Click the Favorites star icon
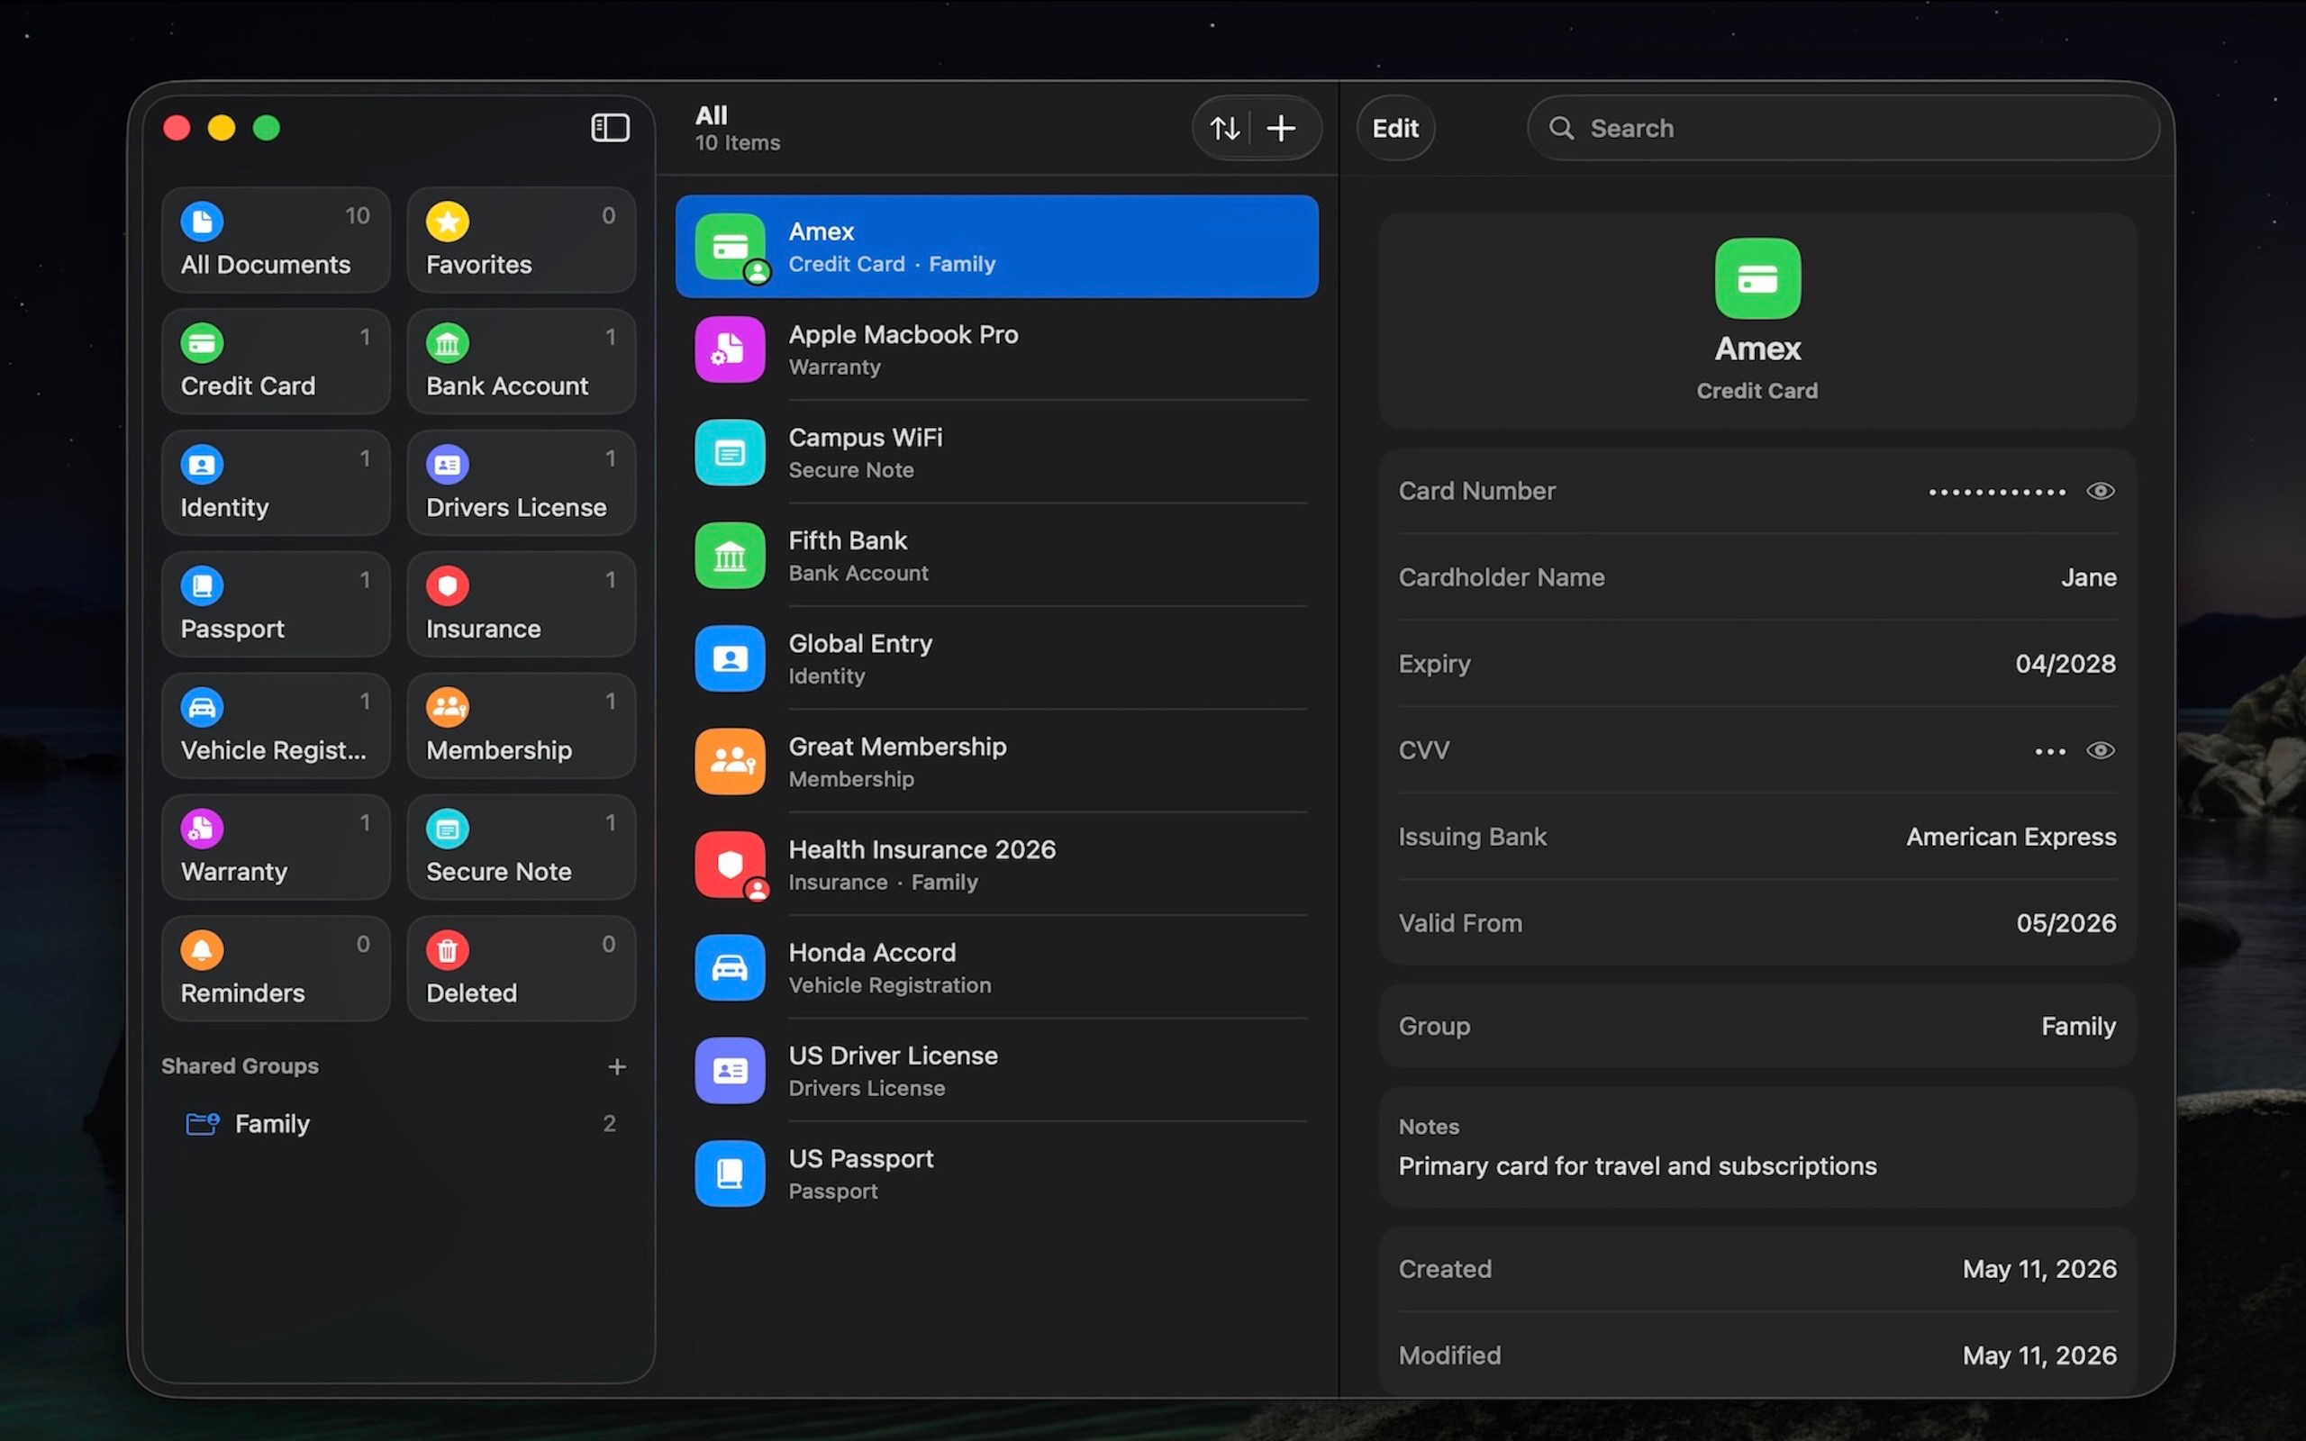Screen dimensions: 2306x1441 [448, 222]
